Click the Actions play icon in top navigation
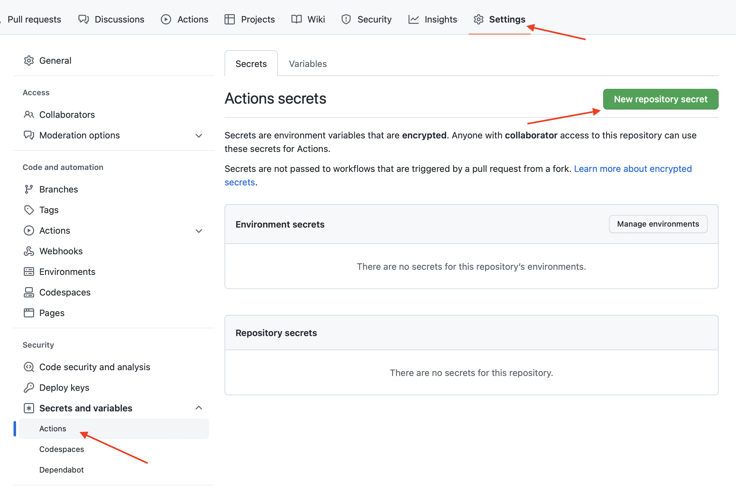This screenshot has height=488, width=736. coord(166,19)
